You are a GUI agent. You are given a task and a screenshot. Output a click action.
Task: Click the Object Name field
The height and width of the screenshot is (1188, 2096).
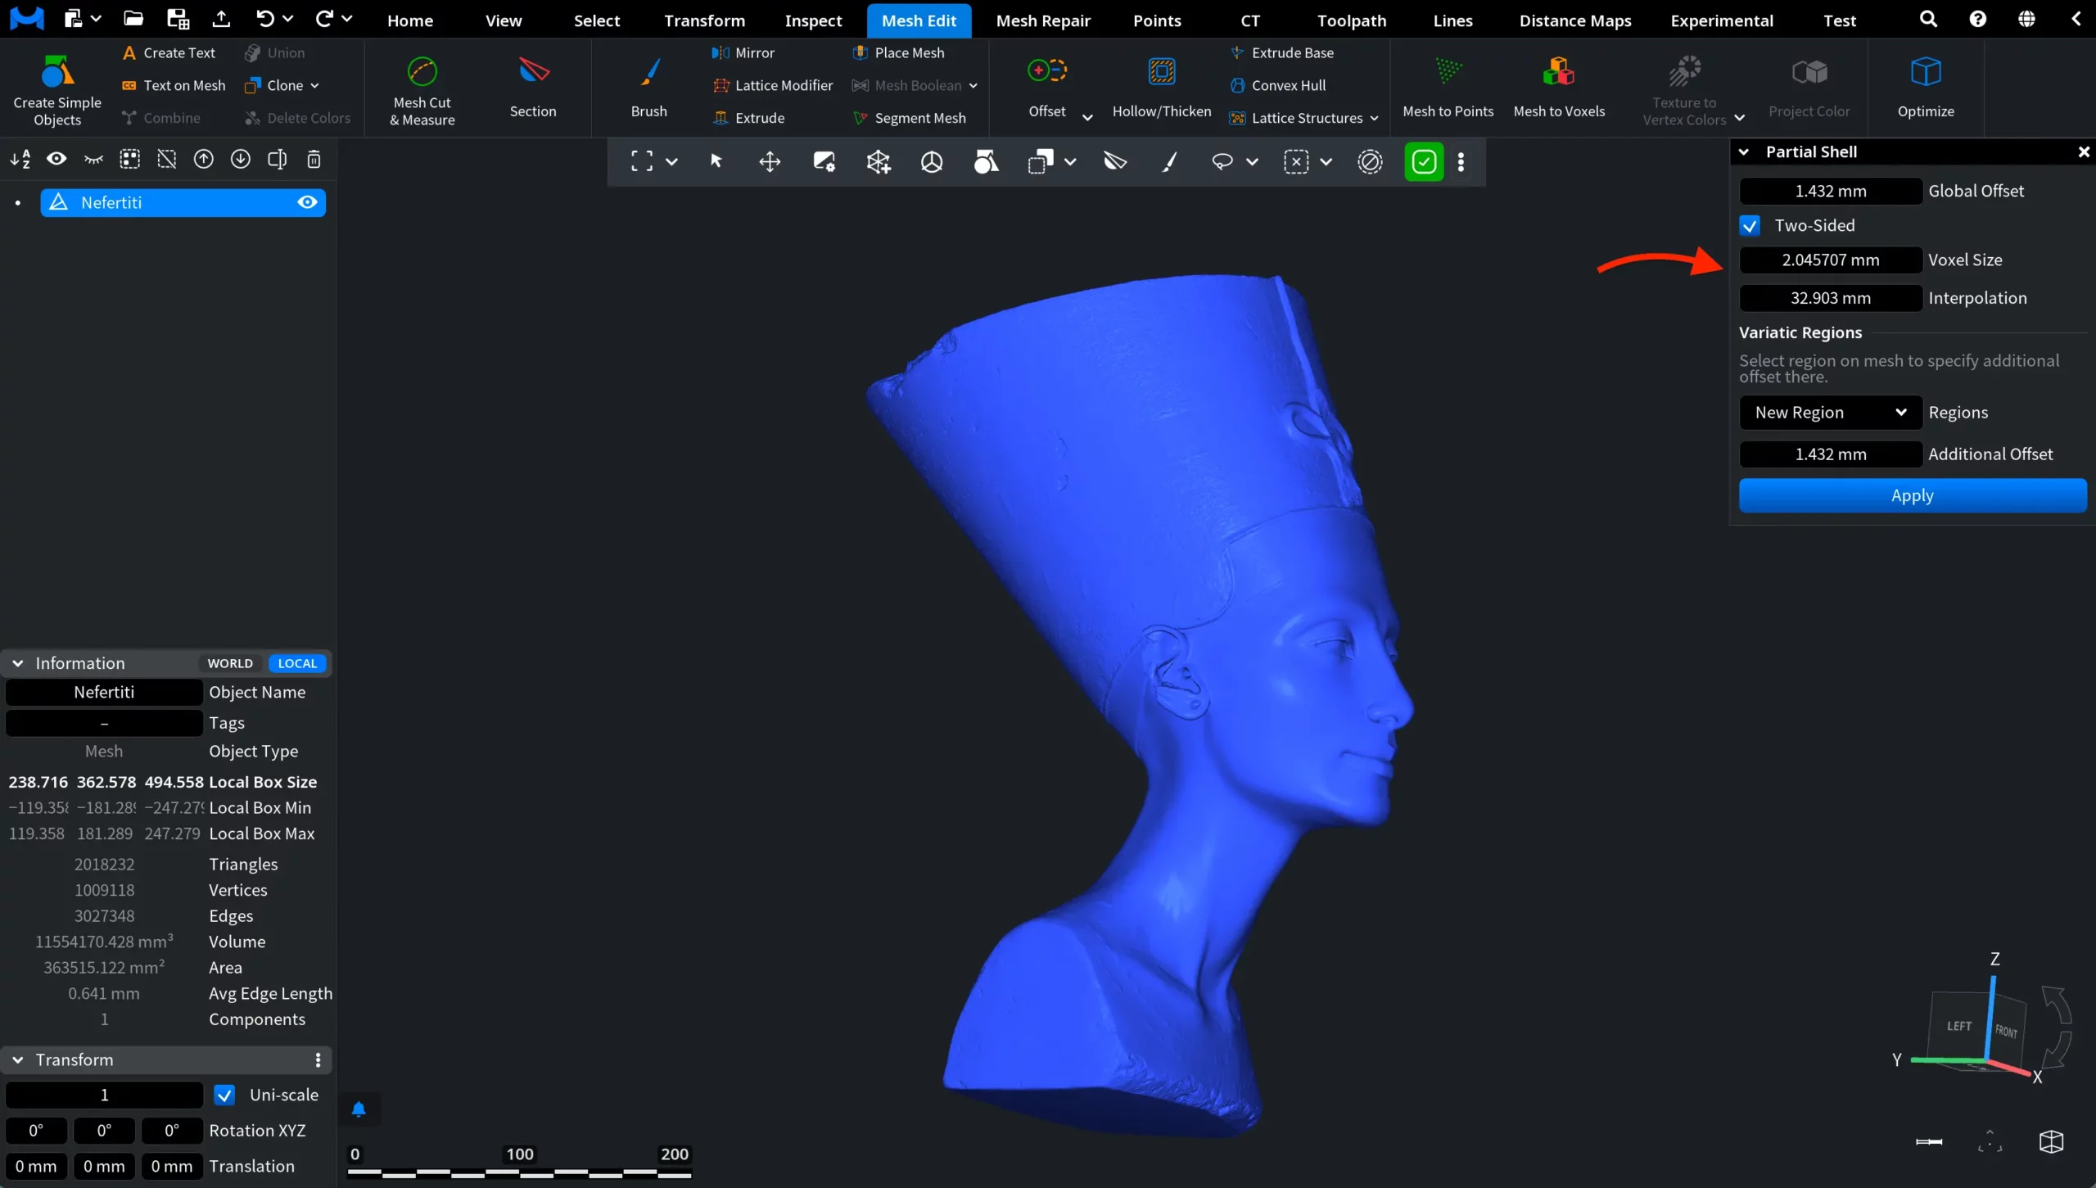pyautogui.click(x=104, y=692)
